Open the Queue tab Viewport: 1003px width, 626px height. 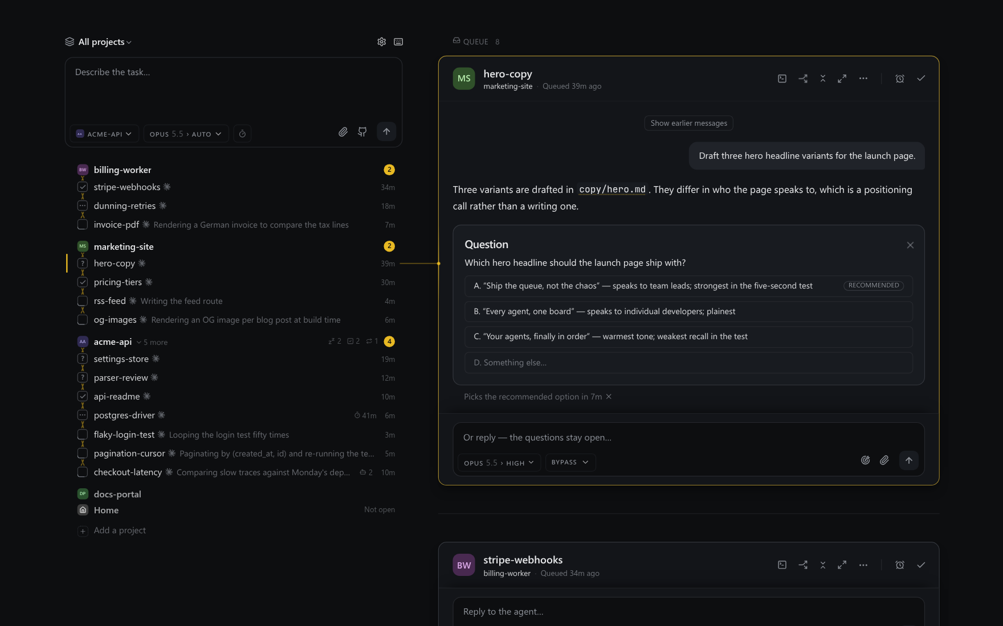(476, 42)
